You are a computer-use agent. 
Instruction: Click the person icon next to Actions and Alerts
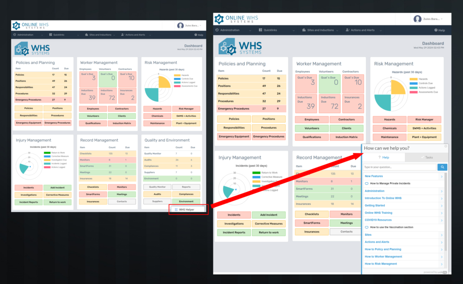[x=347, y=30]
